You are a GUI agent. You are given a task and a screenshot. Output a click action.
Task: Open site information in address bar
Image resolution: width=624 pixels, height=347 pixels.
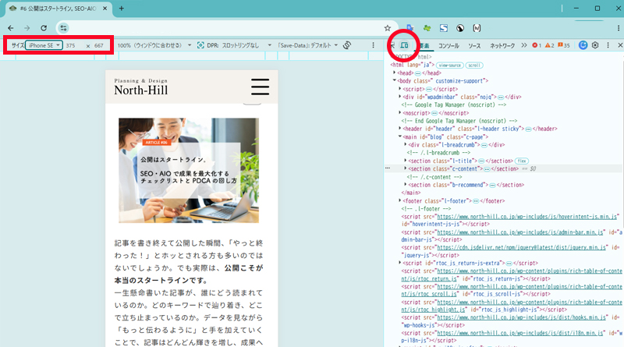coord(64,28)
